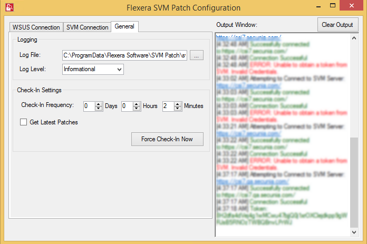The width and height of the screenshot is (367, 244).
Task: Decrease the Minutes check-in value
Action: (178, 109)
